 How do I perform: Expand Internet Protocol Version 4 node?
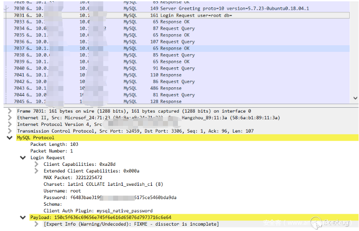click(x=10, y=124)
